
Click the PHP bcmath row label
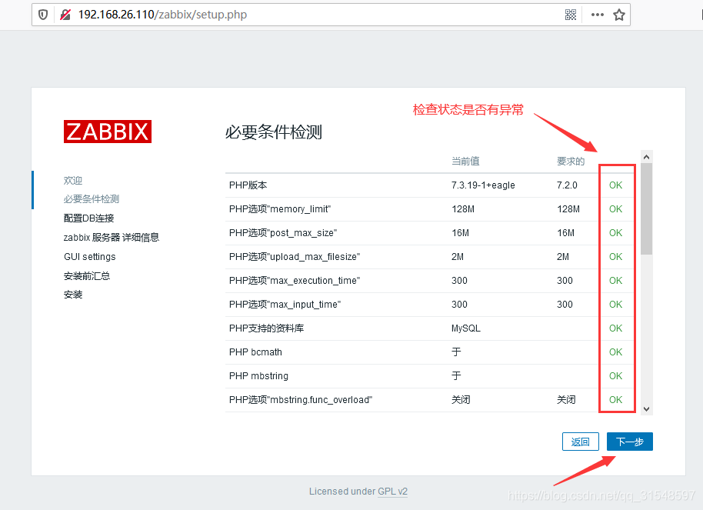pos(255,352)
